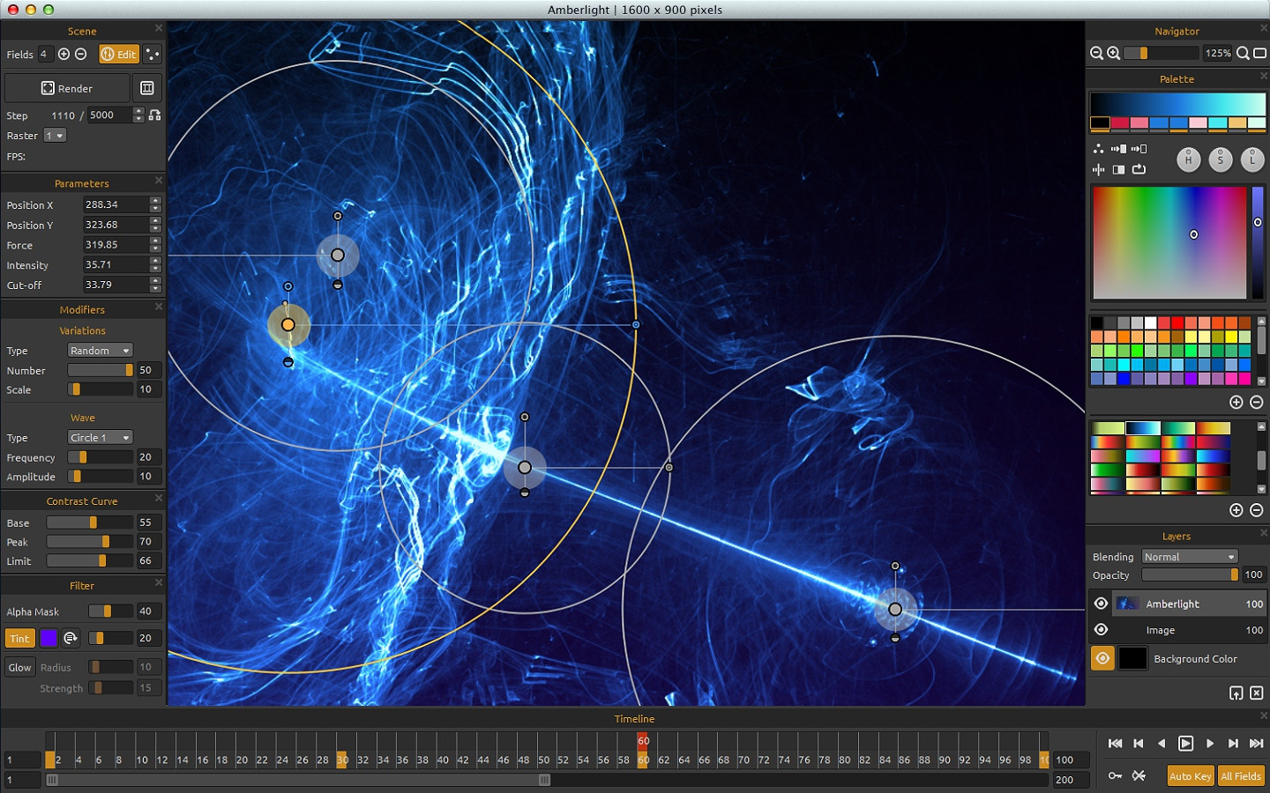The width and height of the screenshot is (1270, 793).
Task: Click the palette invert half-tone icon
Action: pos(1118,169)
